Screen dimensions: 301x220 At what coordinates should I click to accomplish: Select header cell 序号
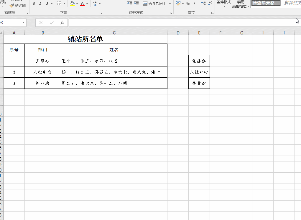pos(14,50)
